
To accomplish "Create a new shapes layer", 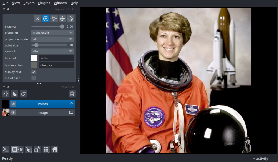I will [15, 94].
